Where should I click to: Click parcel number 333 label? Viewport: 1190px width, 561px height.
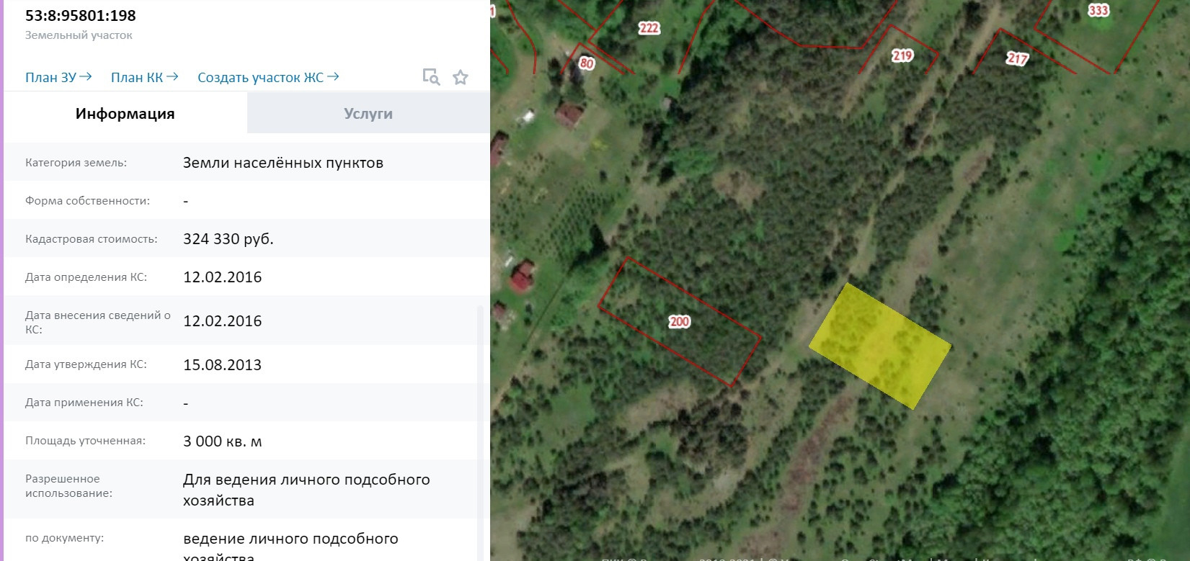point(1098,10)
